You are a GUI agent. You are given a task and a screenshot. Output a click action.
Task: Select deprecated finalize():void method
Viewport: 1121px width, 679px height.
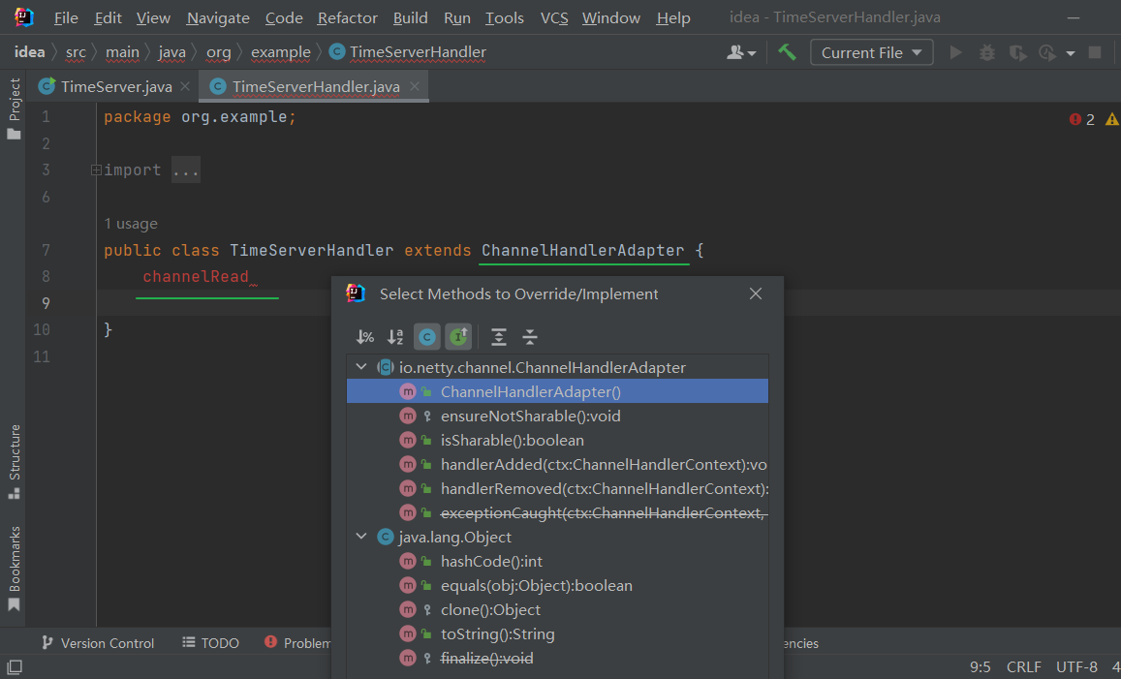(558, 659)
